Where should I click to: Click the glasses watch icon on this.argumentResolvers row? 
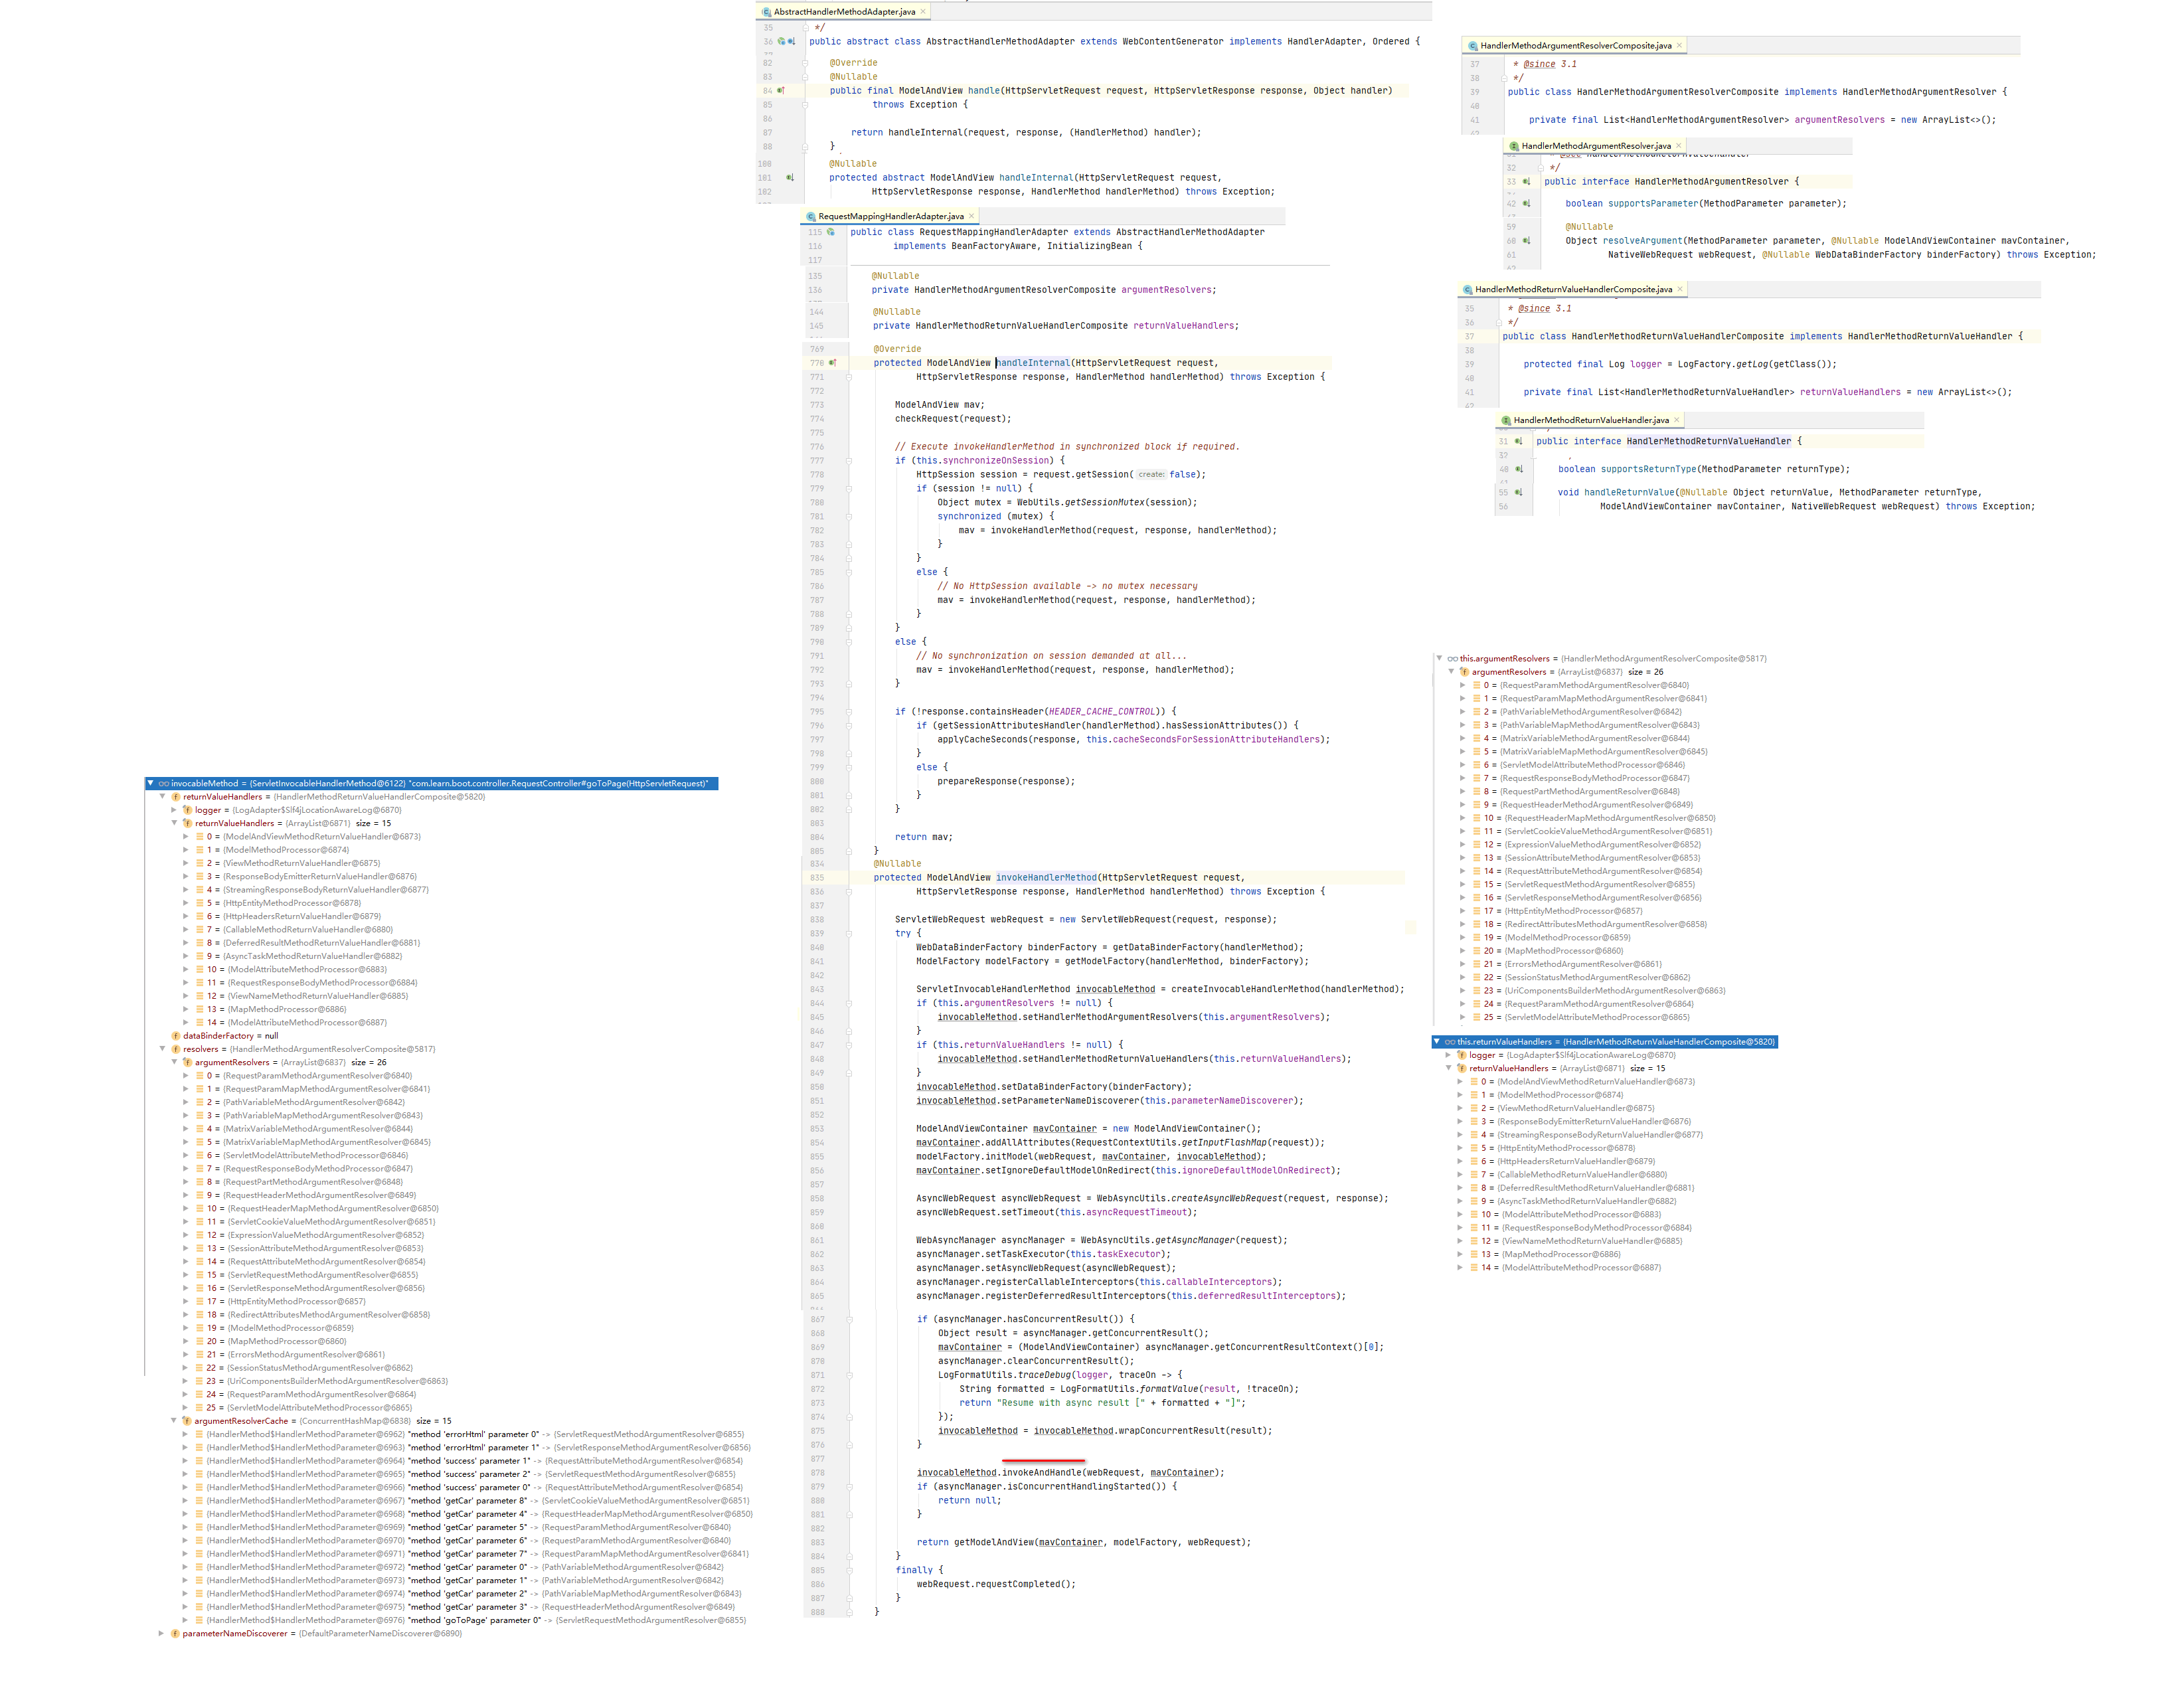pos(1452,659)
